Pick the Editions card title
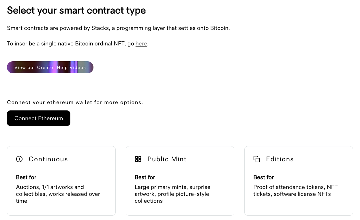This screenshot has width=360, height=220. (280, 159)
